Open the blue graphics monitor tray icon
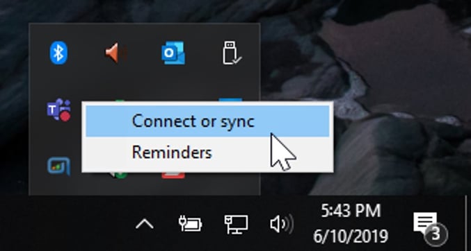Screen dimensions: 471x251 point(59,166)
